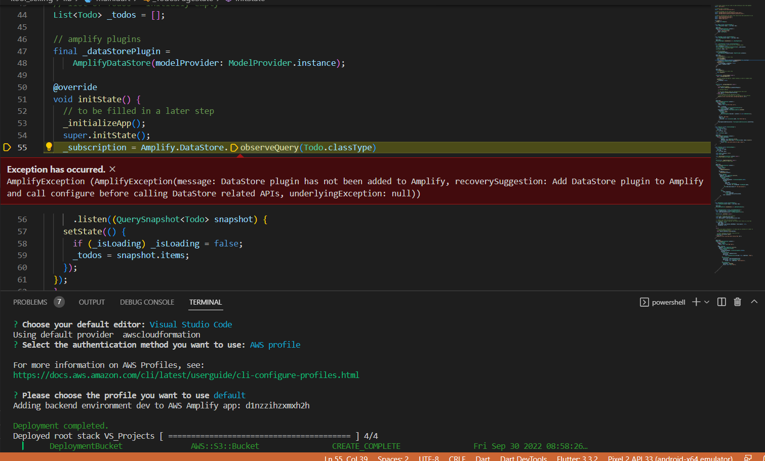
Task: Click the inline execution pointer before observeQuery
Action: pyautogui.click(x=234, y=148)
